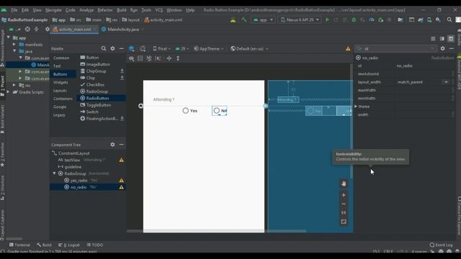Switch to Design view mode icon
This screenshot has width=461, height=259.
point(451,38)
